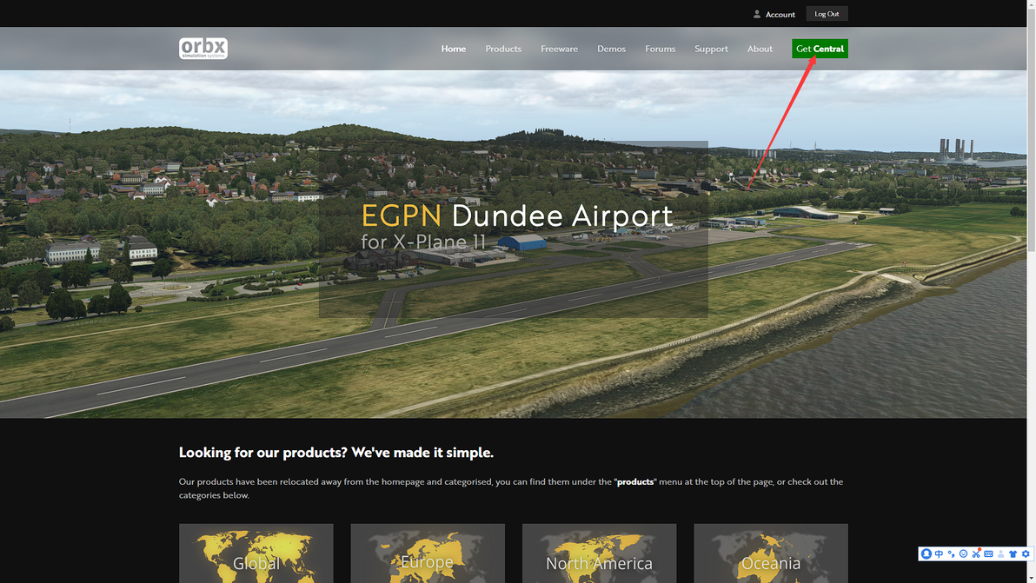Open the Products menu
Screen dimensions: 1036x583
(503, 49)
